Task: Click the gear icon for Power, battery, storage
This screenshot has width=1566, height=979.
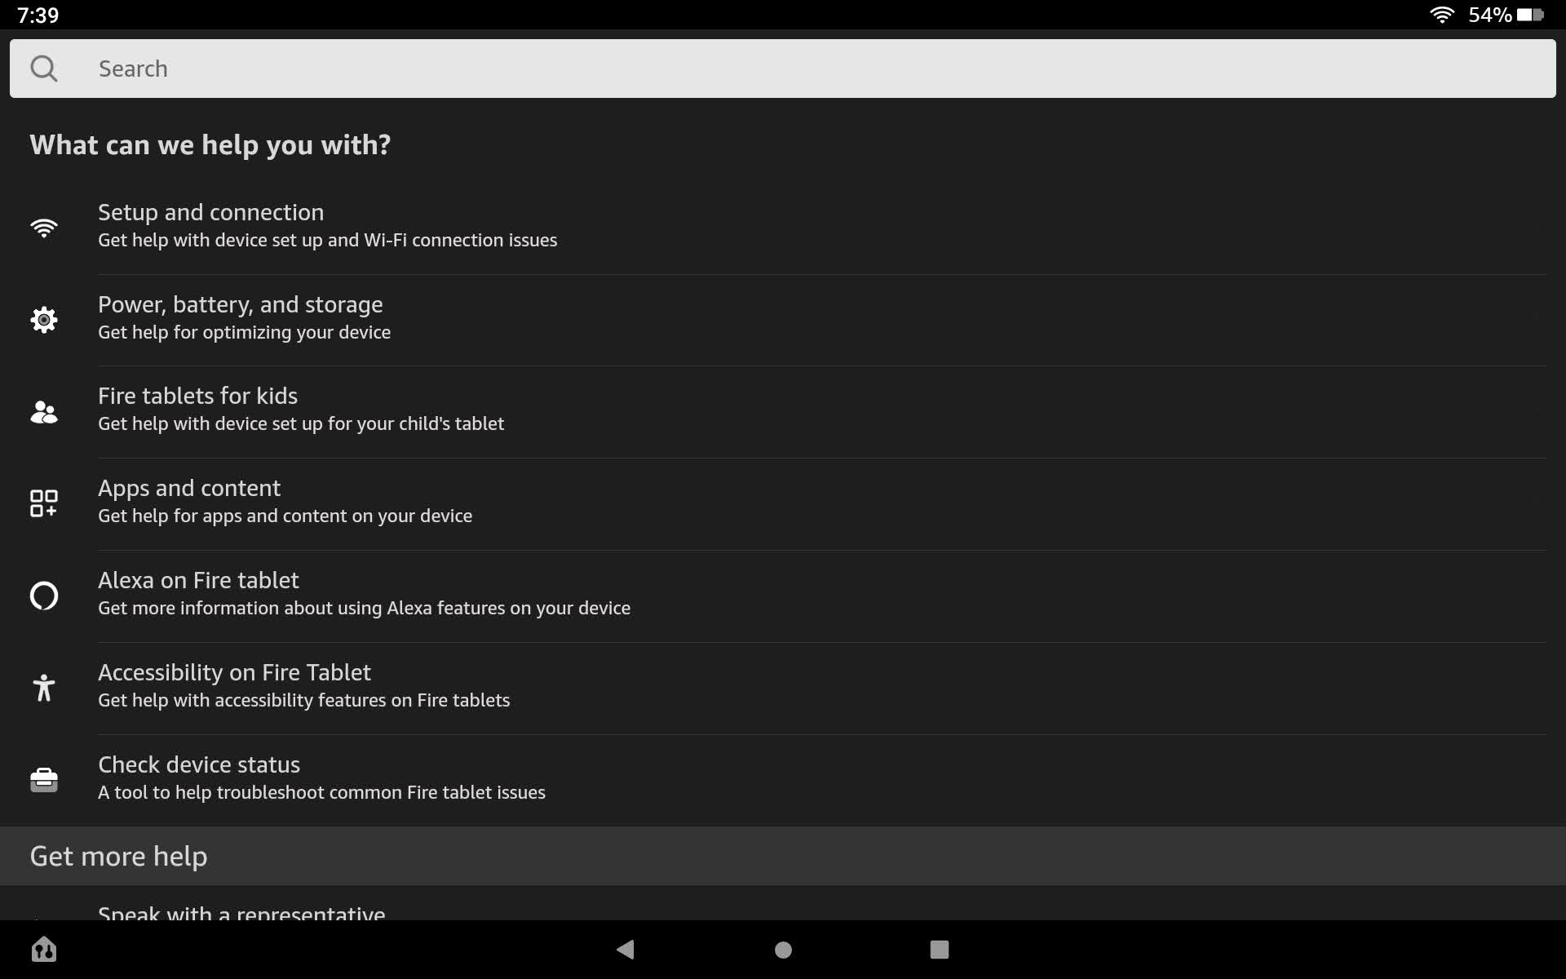Action: (x=44, y=319)
